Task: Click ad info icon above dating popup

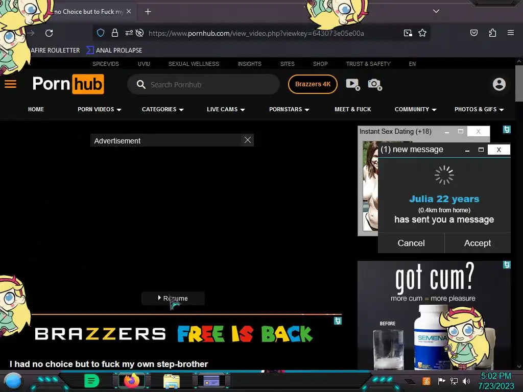Action: click(507, 129)
